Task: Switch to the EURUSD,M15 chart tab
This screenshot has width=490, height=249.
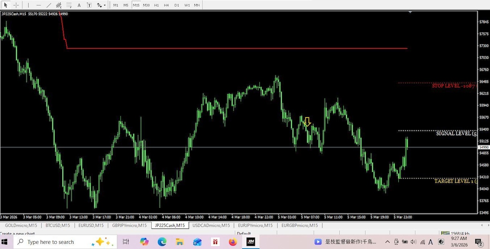Action: coord(91,225)
